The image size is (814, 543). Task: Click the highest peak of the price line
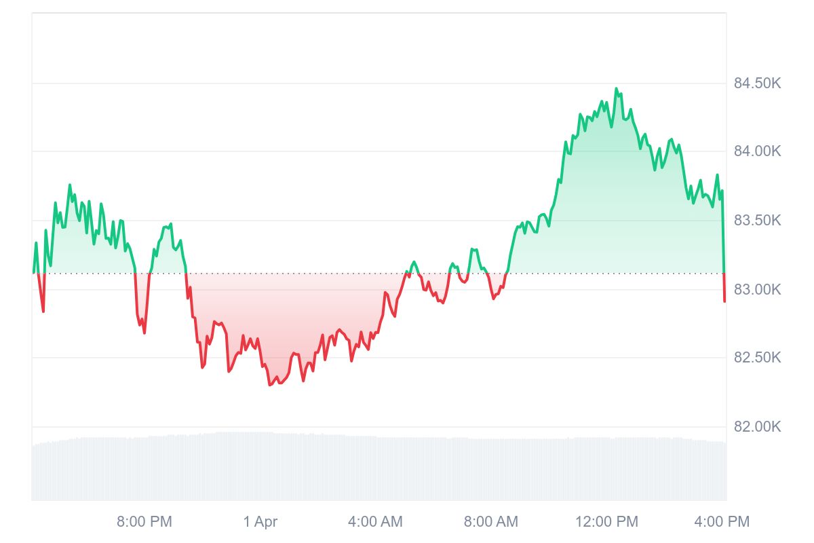coord(616,89)
